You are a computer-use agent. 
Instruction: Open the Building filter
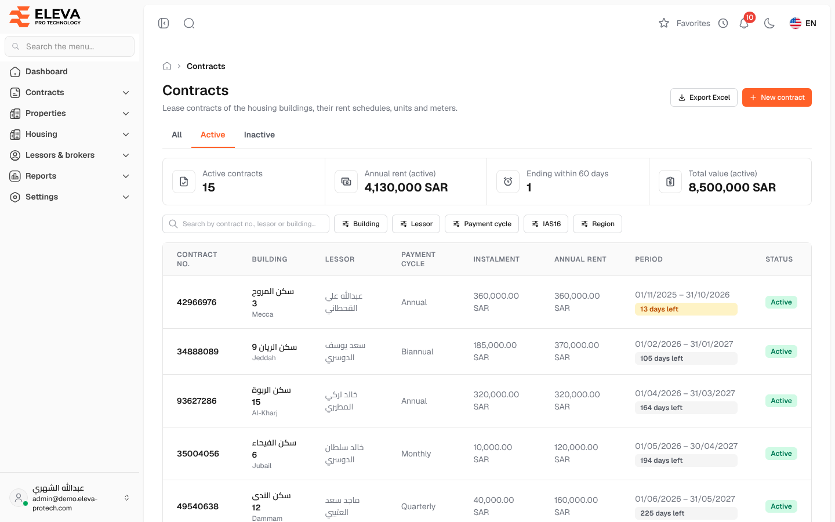point(361,224)
